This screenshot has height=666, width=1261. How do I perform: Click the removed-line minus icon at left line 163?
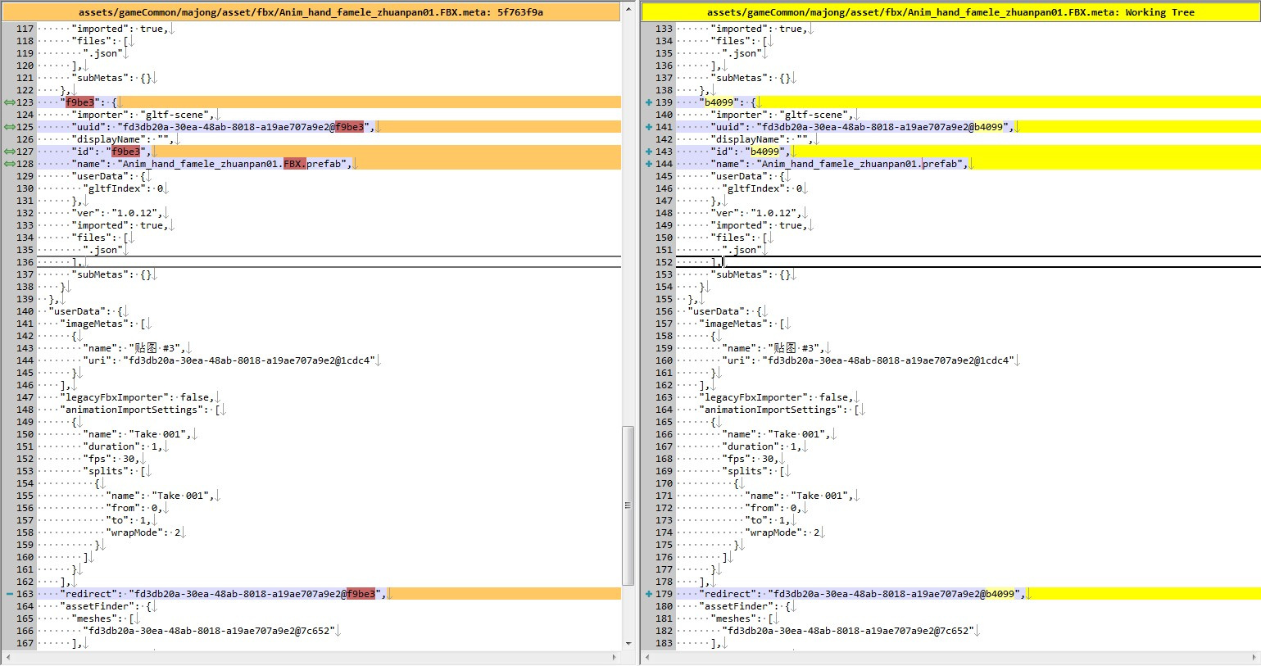coord(9,594)
